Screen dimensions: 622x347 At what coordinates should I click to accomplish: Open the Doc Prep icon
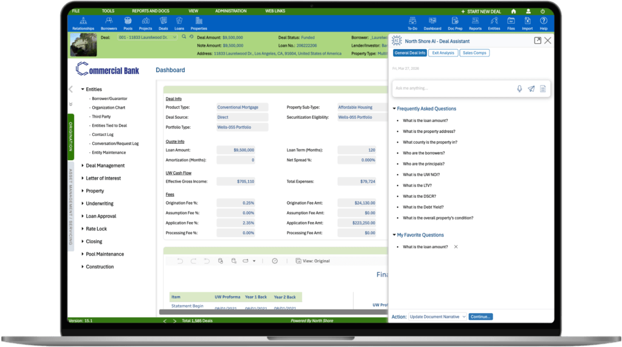pos(454,22)
